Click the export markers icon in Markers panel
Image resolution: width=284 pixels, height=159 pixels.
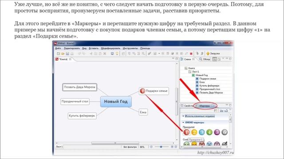pyautogui.click(x=226, y=110)
